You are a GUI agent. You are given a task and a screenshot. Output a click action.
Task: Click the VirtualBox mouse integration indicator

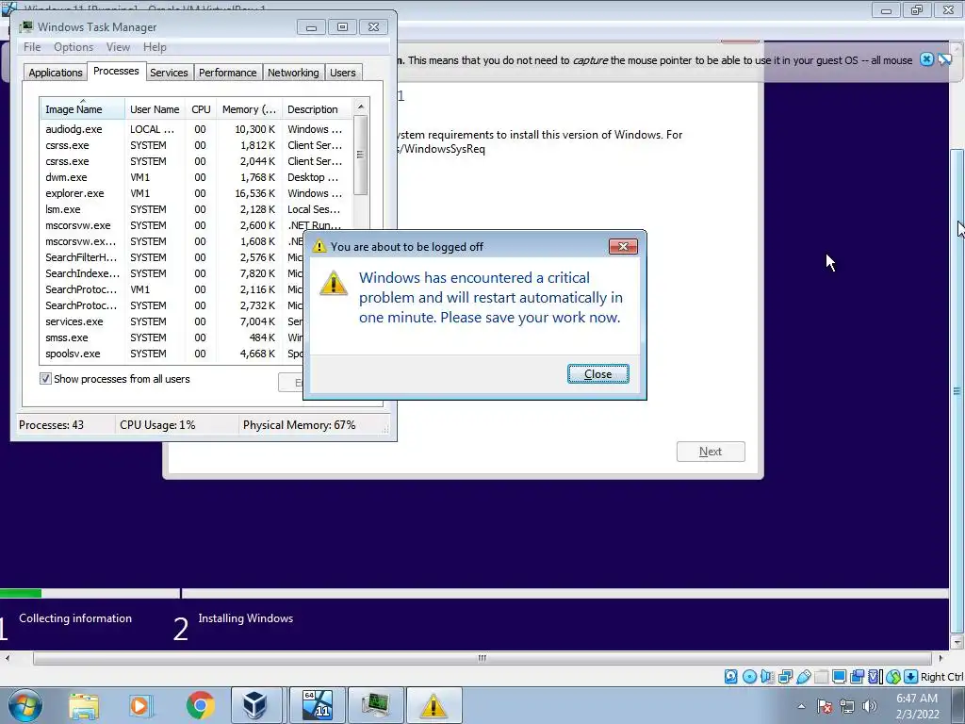coord(893,677)
